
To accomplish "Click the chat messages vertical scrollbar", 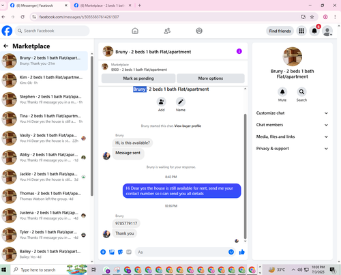I will [x=245, y=176].
